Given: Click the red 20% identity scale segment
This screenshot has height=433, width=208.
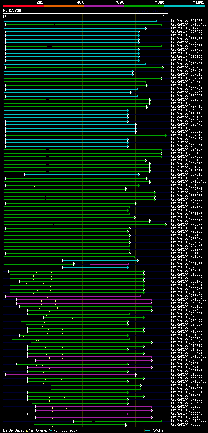Looking at the screenshot, I should (23, 6).
